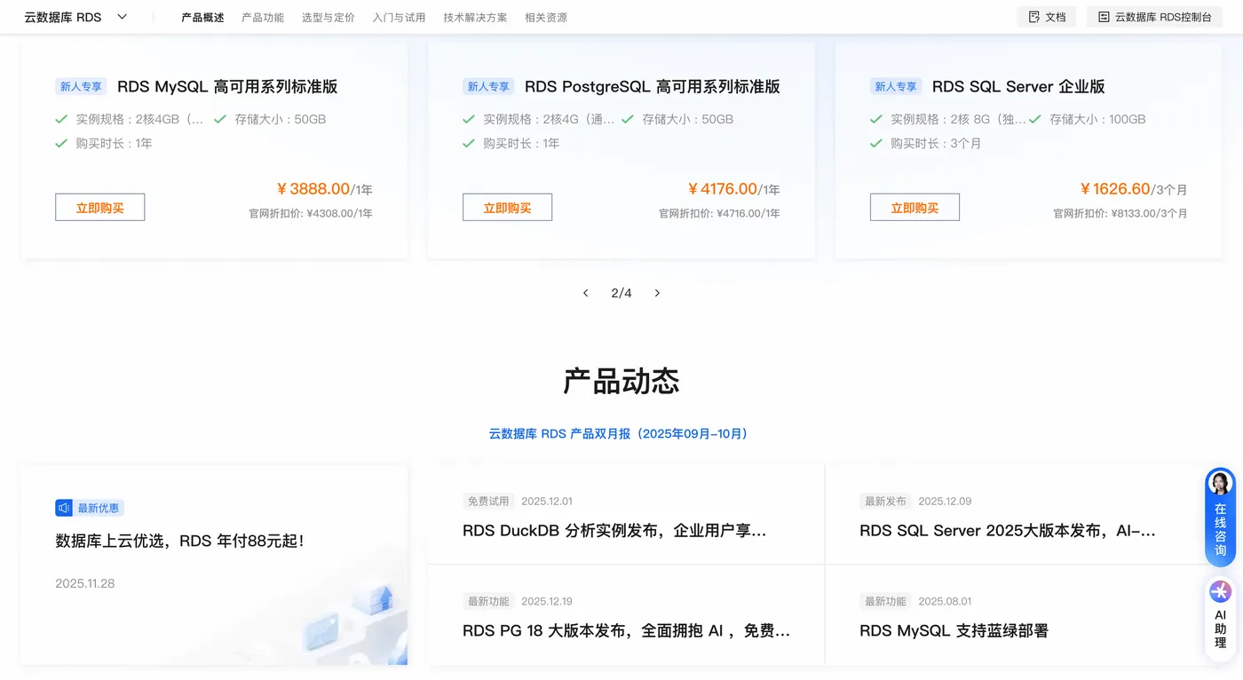Image resolution: width=1243 pixels, height=680 pixels.
Task: Open the AI 助理 assistant
Action: (1221, 618)
